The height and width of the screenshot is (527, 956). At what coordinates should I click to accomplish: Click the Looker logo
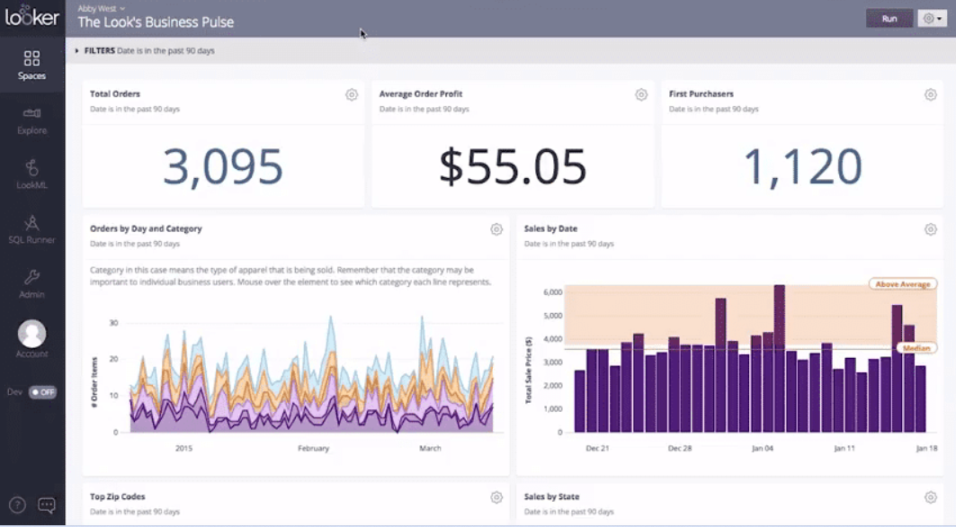[31, 14]
